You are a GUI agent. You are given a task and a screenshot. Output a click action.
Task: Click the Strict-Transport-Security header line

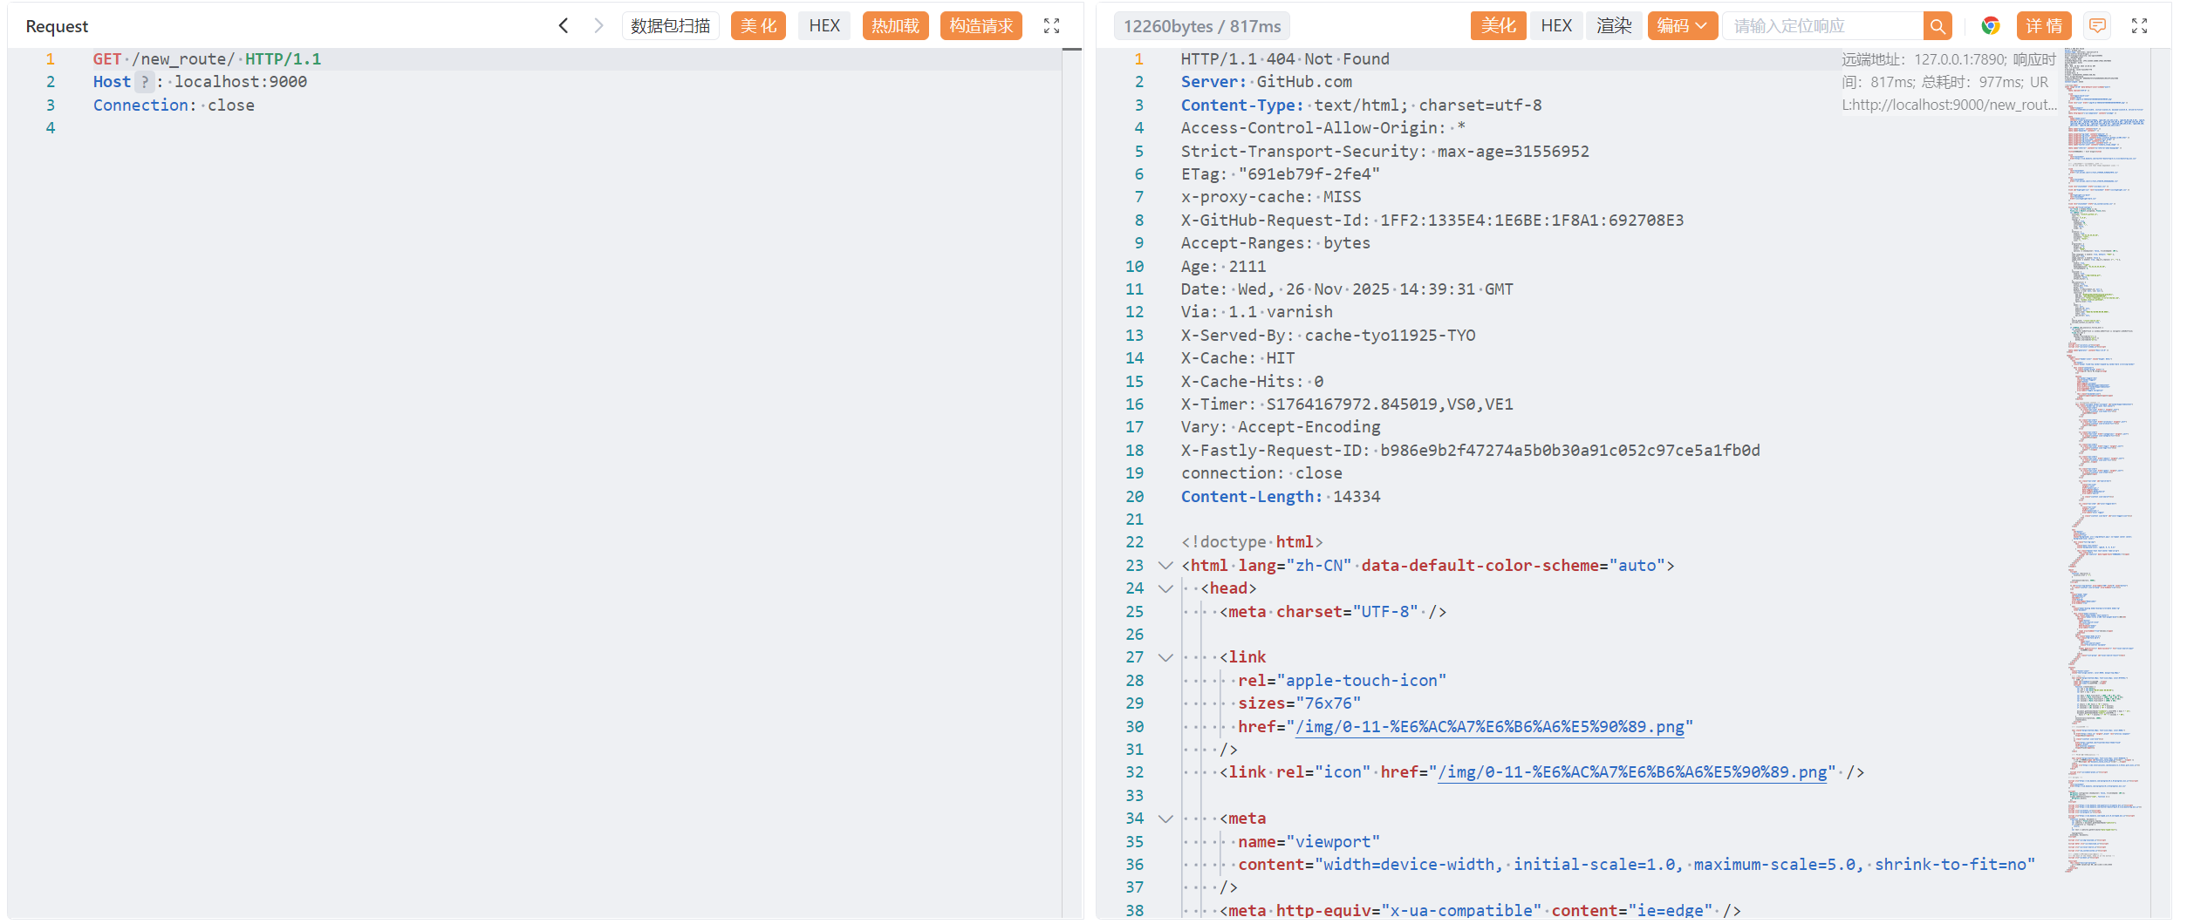coord(1385,152)
